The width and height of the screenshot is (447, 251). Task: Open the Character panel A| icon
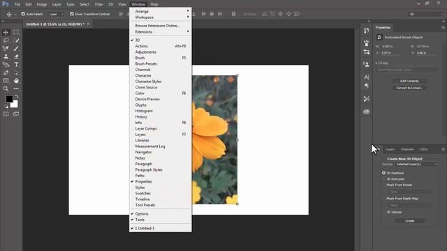tap(366, 77)
